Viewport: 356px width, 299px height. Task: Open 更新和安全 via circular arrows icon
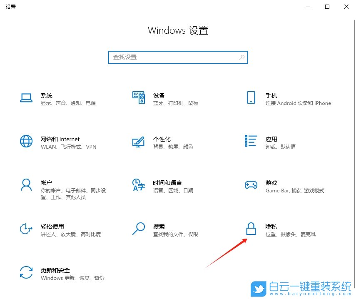point(26,273)
